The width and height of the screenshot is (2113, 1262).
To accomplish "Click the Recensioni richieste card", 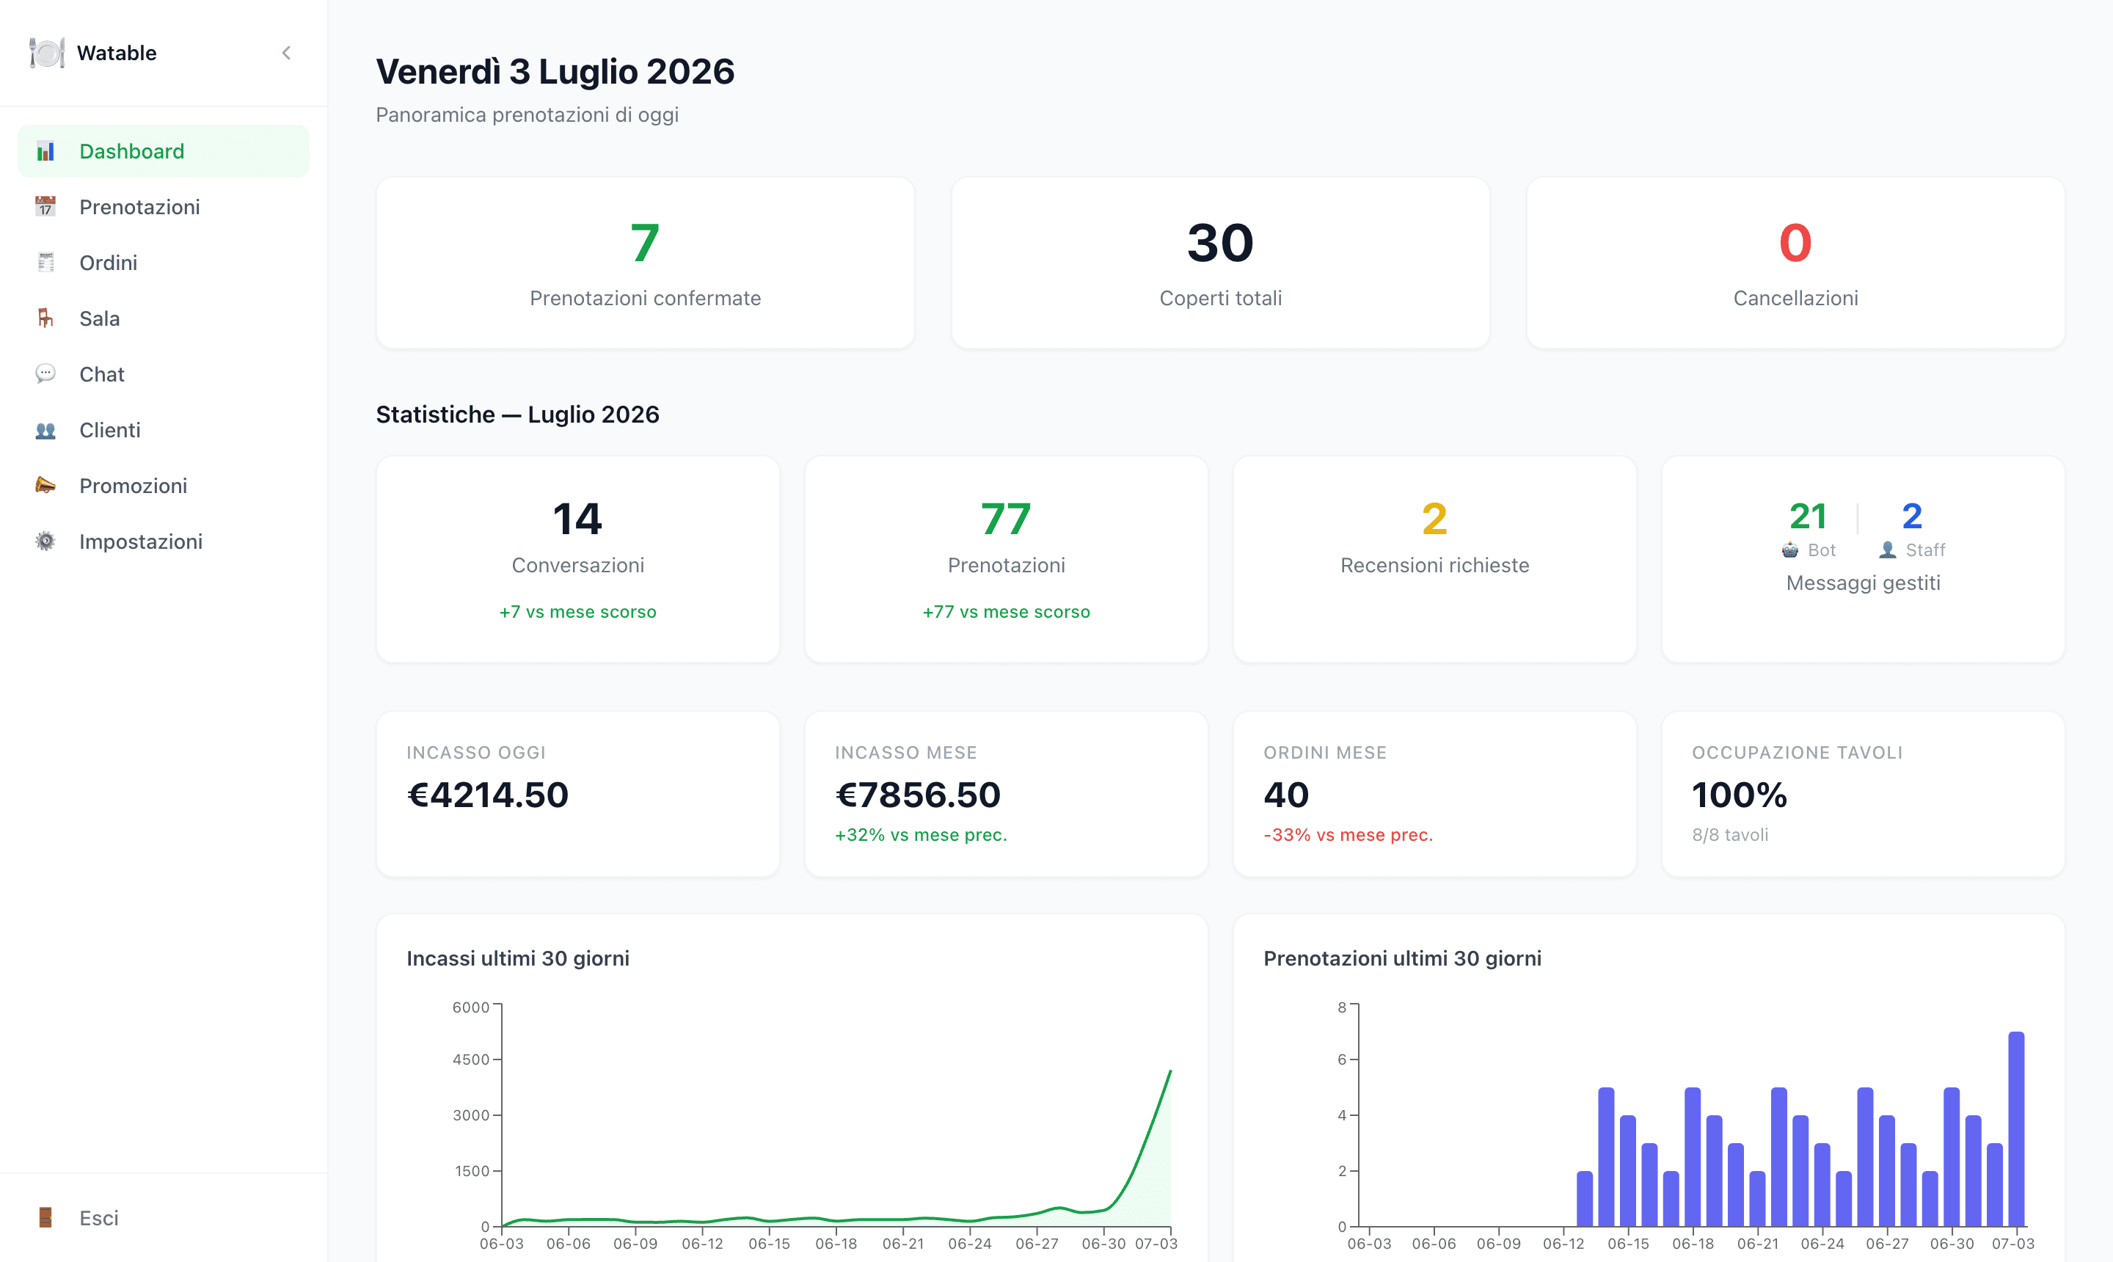I will click(x=1434, y=558).
